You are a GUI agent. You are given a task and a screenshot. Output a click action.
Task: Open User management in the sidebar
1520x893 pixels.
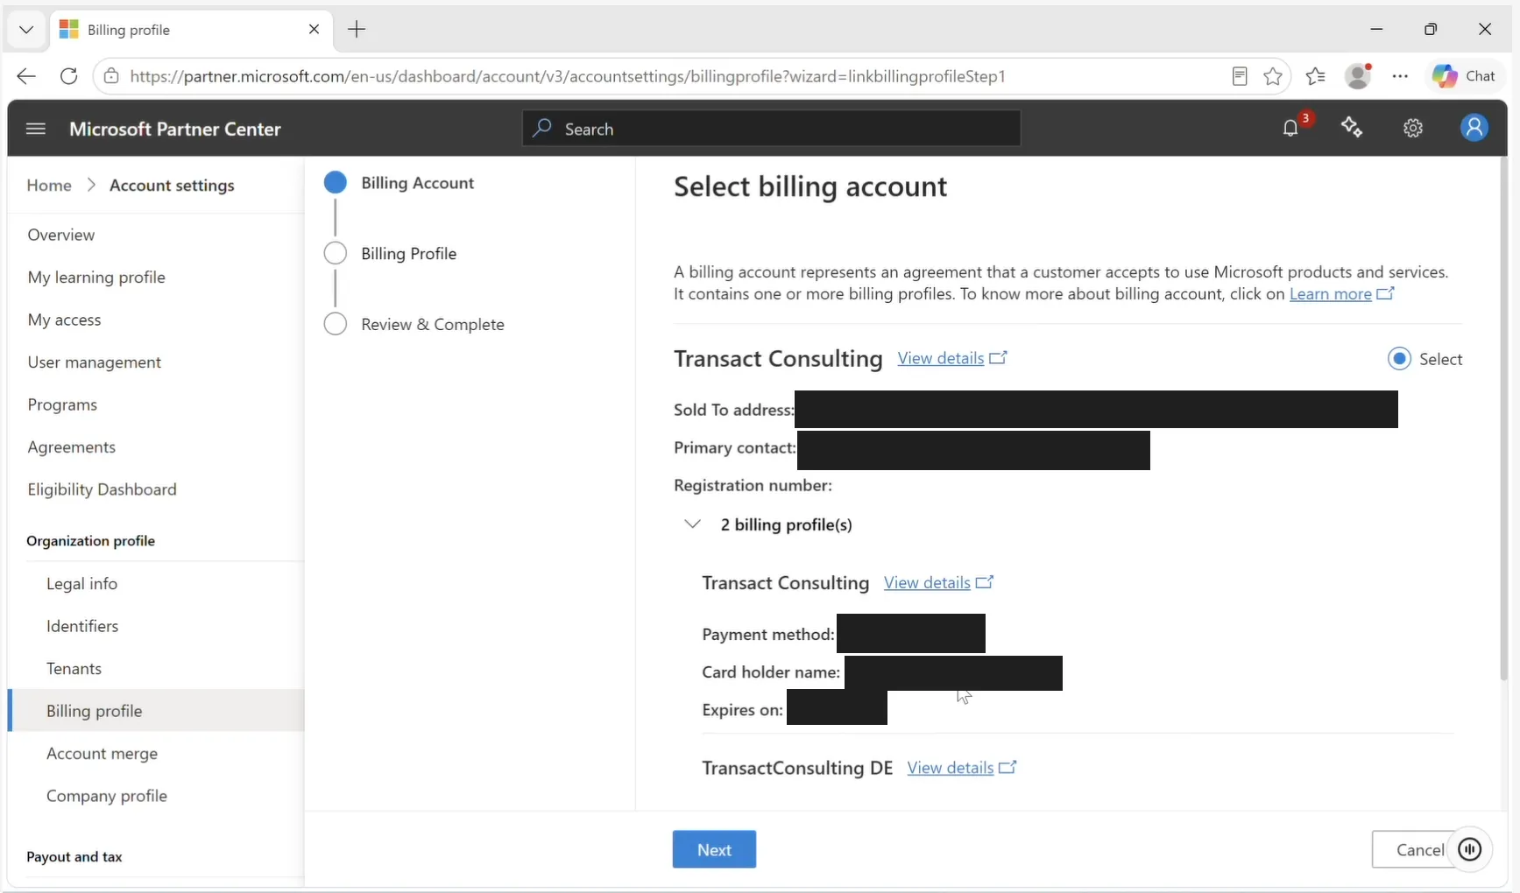click(x=95, y=362)
